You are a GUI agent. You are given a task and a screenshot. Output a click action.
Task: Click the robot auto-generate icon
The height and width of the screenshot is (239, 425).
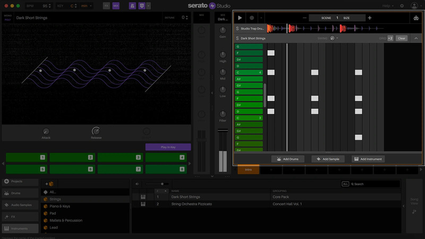[x=415, y=18]
